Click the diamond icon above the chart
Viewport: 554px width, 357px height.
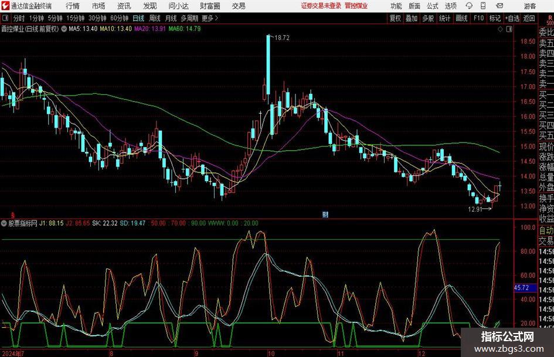500,29
